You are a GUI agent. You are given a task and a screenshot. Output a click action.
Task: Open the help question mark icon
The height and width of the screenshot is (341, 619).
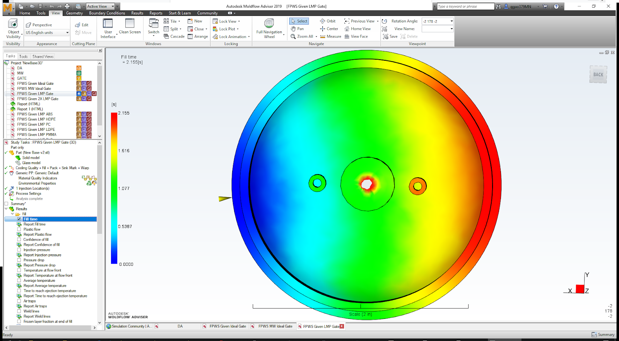click(x=556, y=7)
